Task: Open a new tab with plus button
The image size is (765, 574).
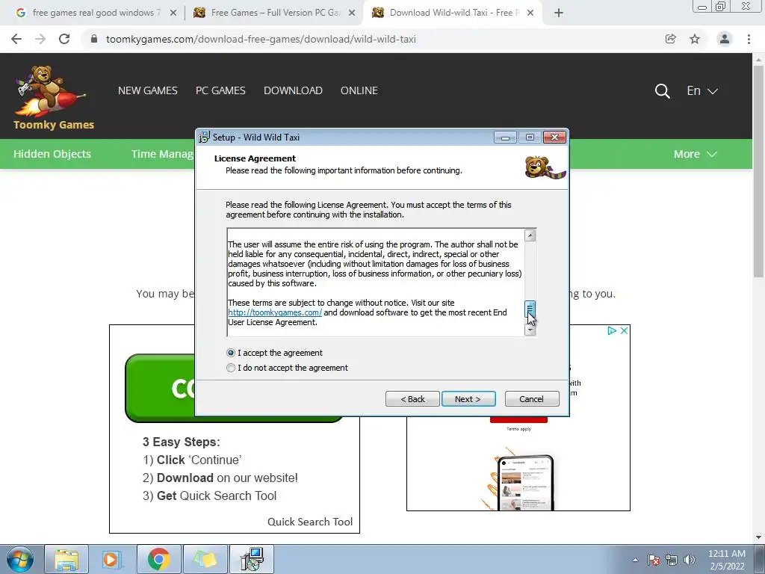Action: [559, 13]
